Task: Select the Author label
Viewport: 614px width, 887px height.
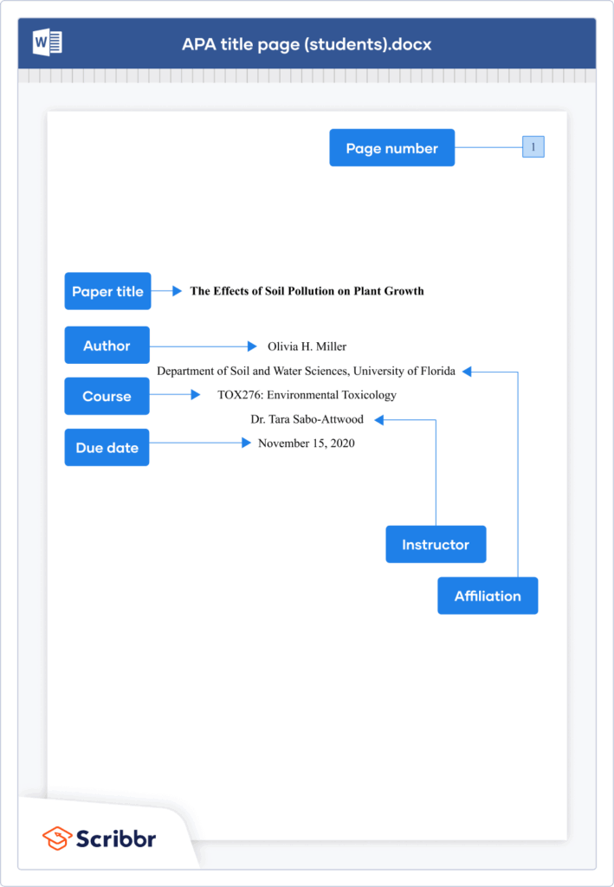Action: [107, 345]
